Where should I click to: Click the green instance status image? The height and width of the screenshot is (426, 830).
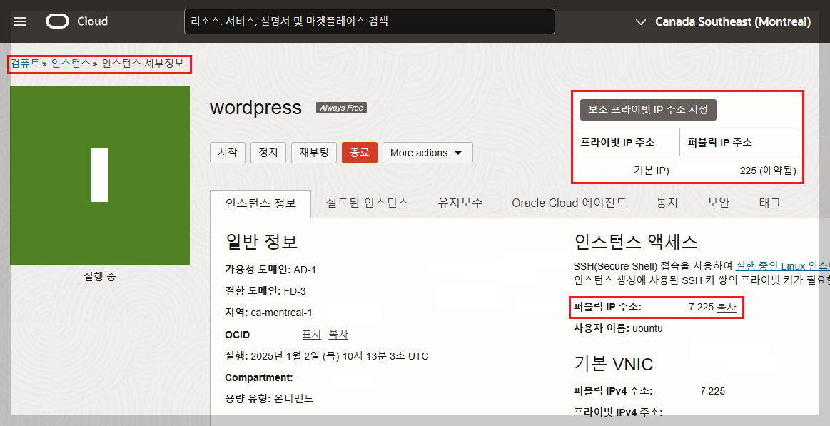tap(100, 175)
